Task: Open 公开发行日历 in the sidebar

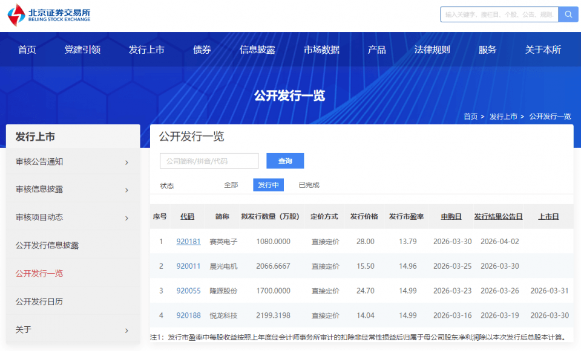Action: pyautogui.click(x=39, y=301)
